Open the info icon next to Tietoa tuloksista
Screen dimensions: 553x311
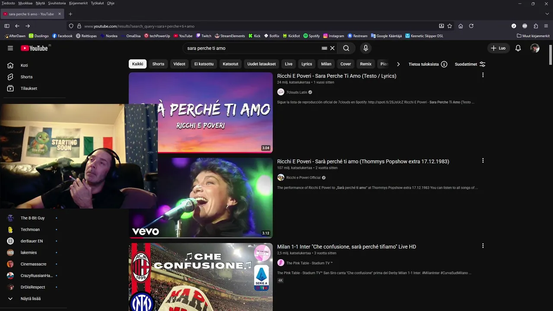tap(444, 64)
